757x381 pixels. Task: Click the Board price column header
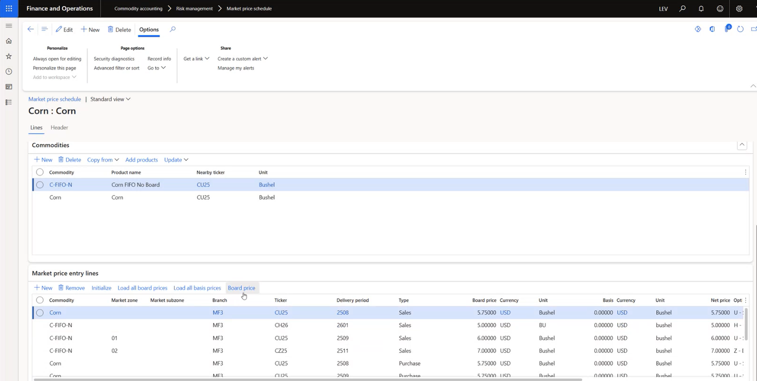[x=484, y=300]
